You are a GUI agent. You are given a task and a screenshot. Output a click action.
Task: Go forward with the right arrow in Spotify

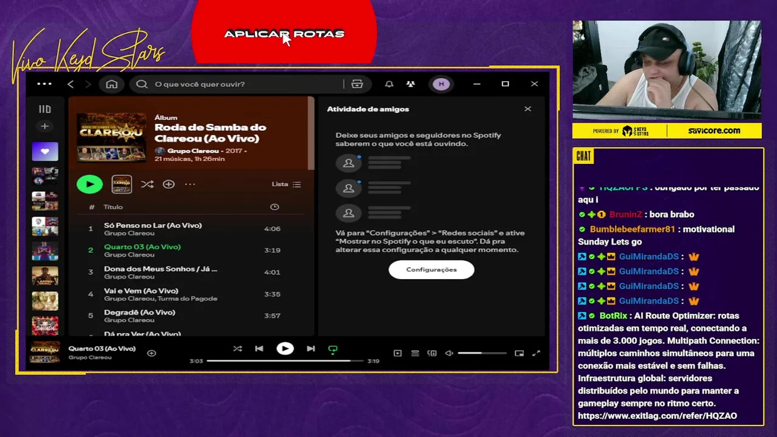pos(88,84)
